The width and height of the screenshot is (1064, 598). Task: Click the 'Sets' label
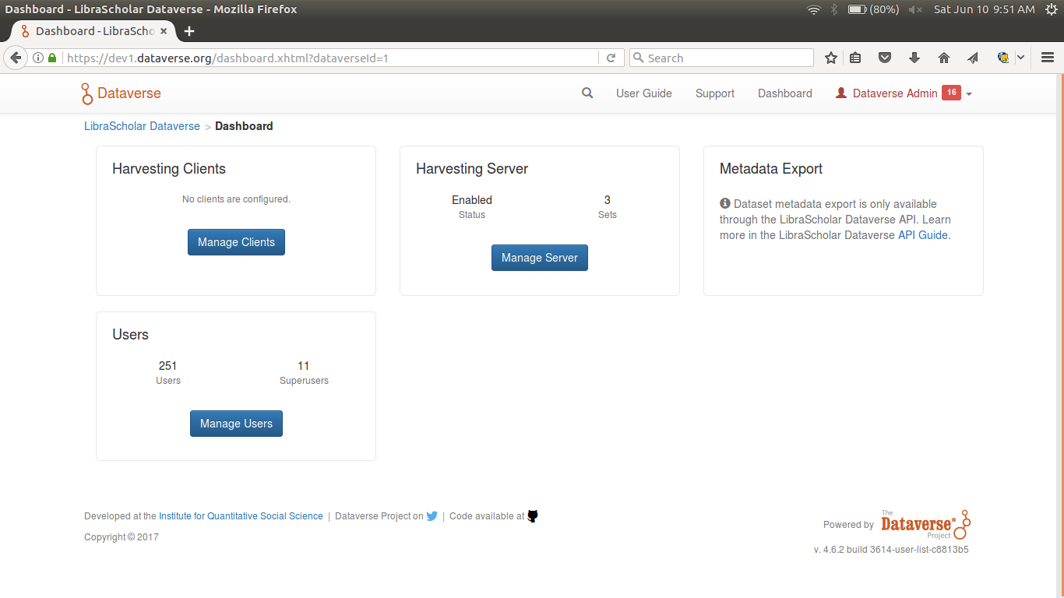608,215
